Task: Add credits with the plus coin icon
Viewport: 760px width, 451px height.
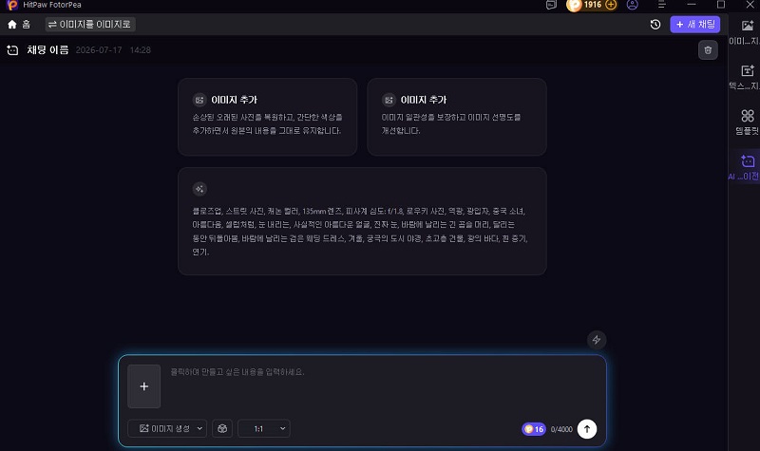Action: [611, 5]
